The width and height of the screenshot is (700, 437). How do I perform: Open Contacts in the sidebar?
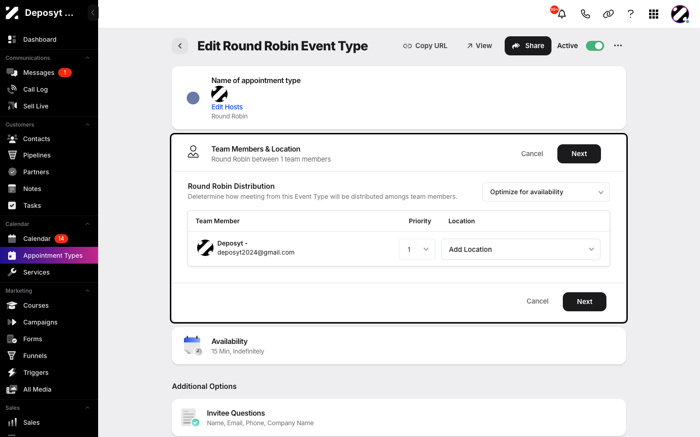[x=49, y=139]
